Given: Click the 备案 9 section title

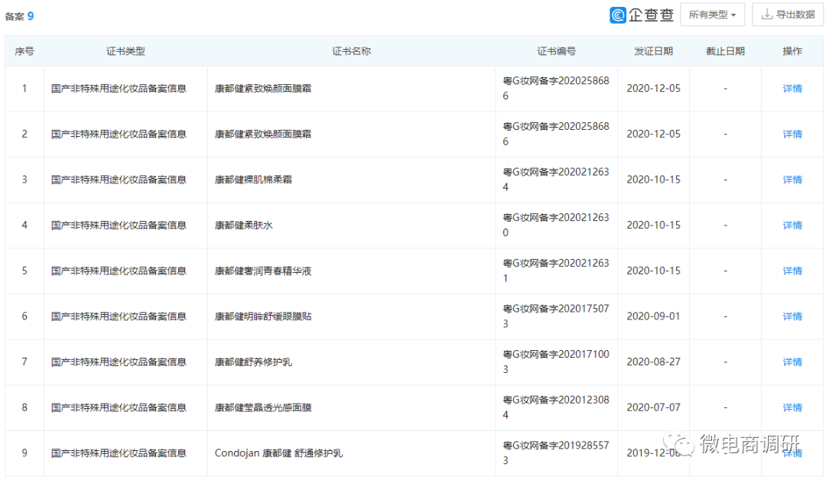Looking at the screenshot, I should click(x=19, y=16).
